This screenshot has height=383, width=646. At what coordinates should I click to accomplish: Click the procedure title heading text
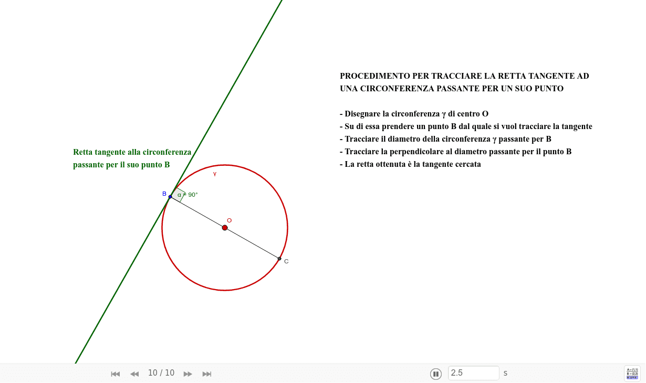coord(464,82)
